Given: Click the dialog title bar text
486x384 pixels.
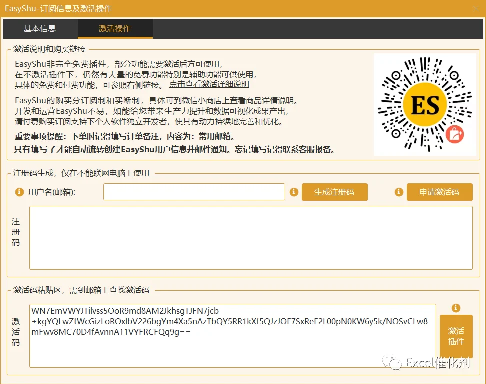Looking at the screenshot, I should click(58, 8).
